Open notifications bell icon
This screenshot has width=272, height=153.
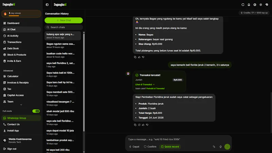tap(249, 5)
